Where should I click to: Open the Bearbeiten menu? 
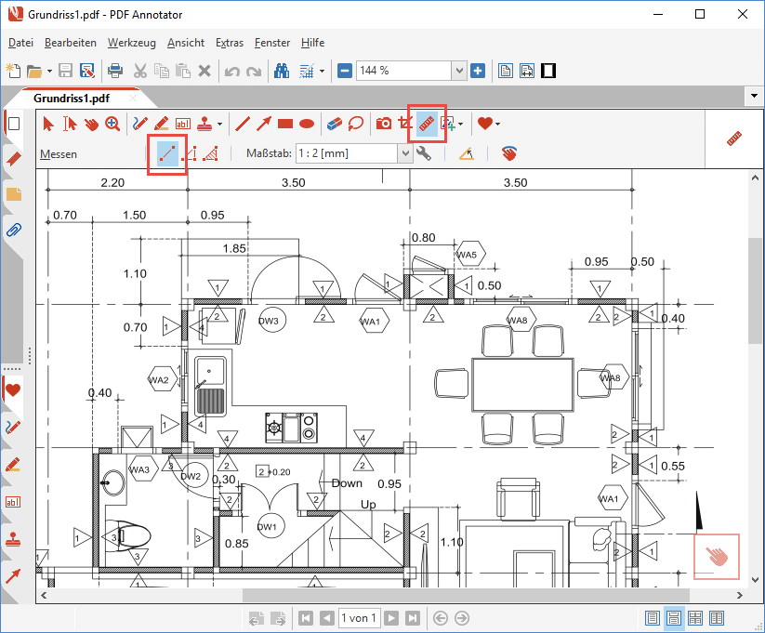[x=71, y=43]
